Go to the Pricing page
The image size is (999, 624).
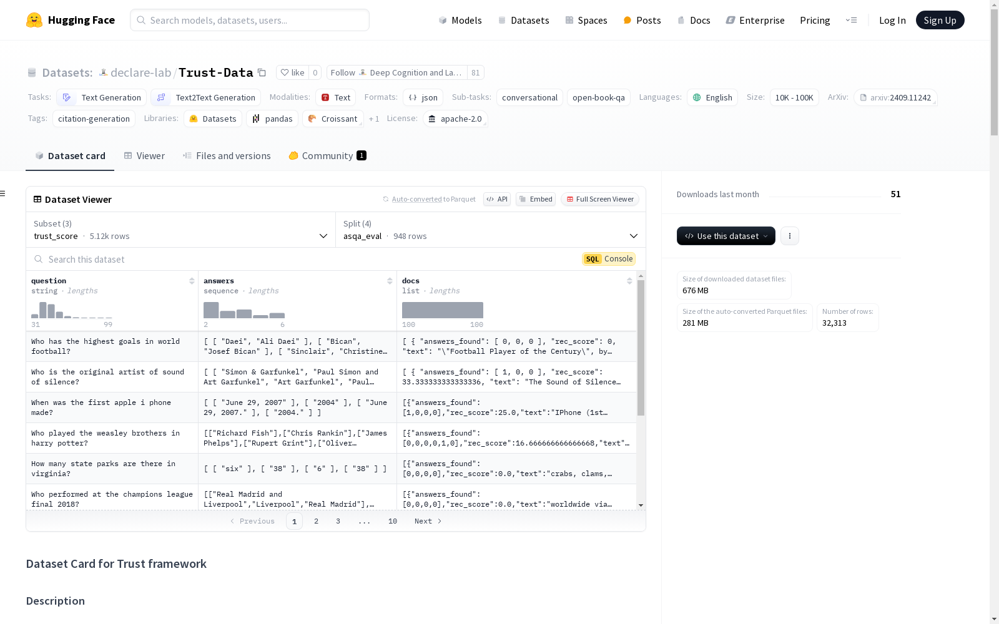[x=815, y=20]
